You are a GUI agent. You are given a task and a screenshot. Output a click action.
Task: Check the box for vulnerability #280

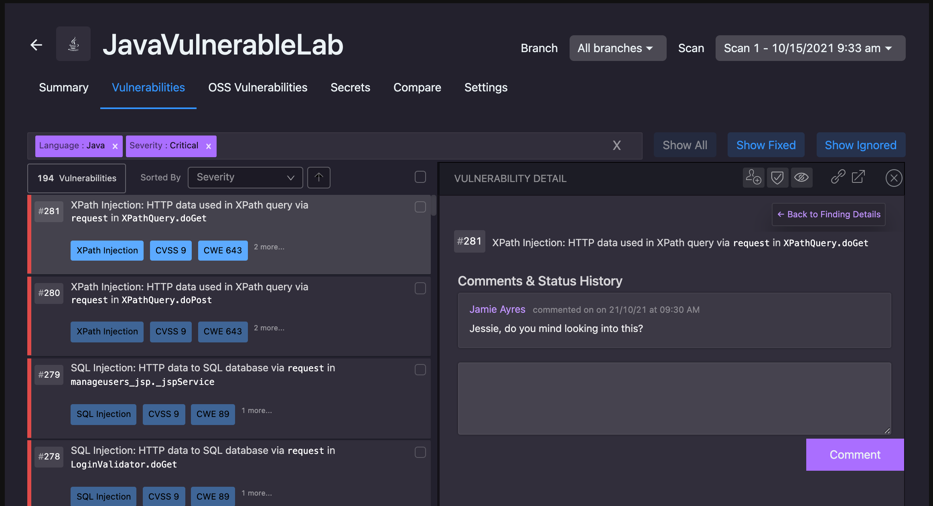pyautogui.click(x=420, y=288)
